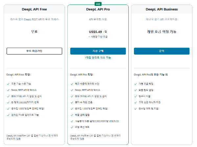Click the 대규모 장기 API 프로젝트용 subtitle
197x147 pixels.
pyautogui.click(x=162, y=19)
